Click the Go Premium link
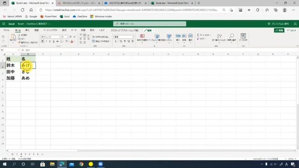Viewport: 299px width, 168px height. tap(278, 24)
